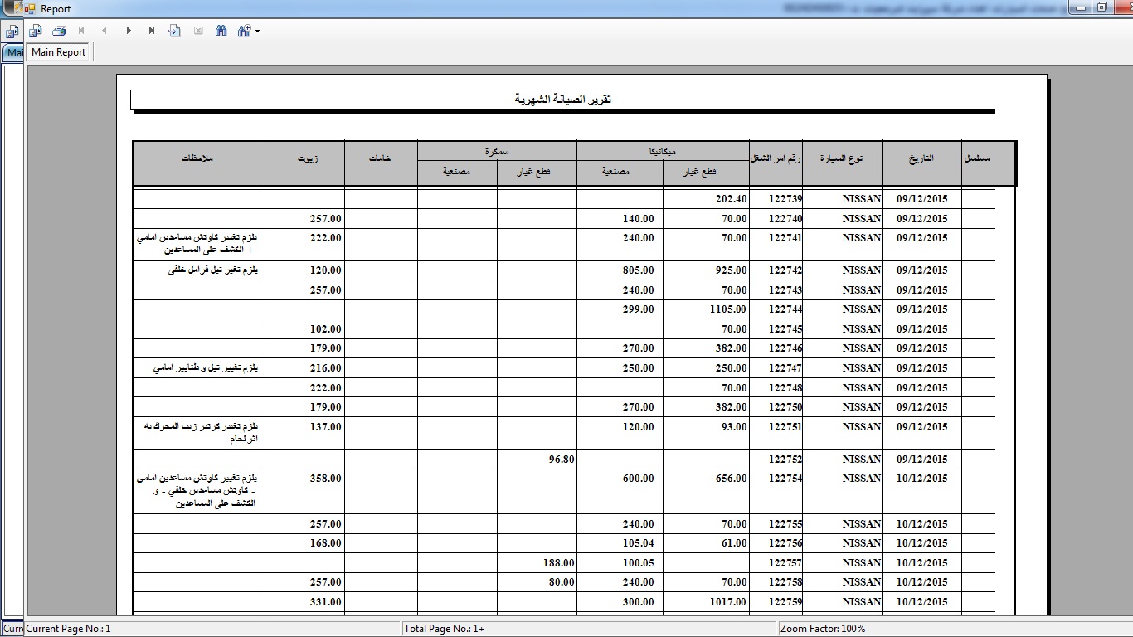The image size is (1133, 637).
Task: Click the Report window icon in the title bar
Action: click(x=30, y=9)
